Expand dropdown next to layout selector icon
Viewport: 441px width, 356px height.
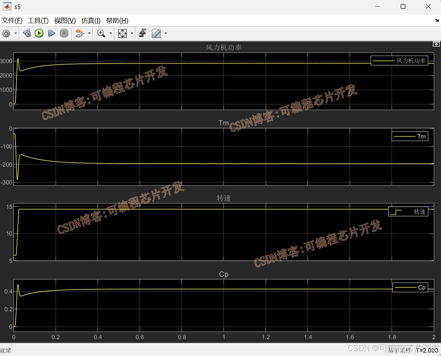point(89,33)
